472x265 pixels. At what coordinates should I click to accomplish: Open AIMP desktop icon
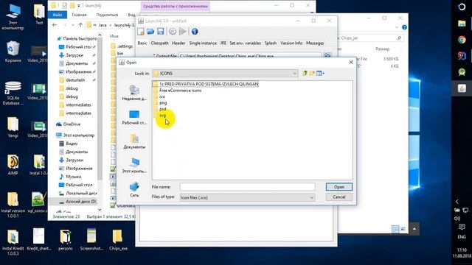tap(13, 165)
